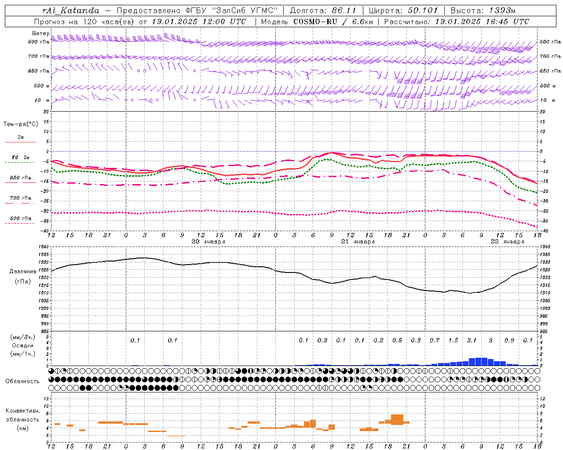Click the precipitation value '0.2'
This screenshot has height=450, width=563.
point(378,341)
